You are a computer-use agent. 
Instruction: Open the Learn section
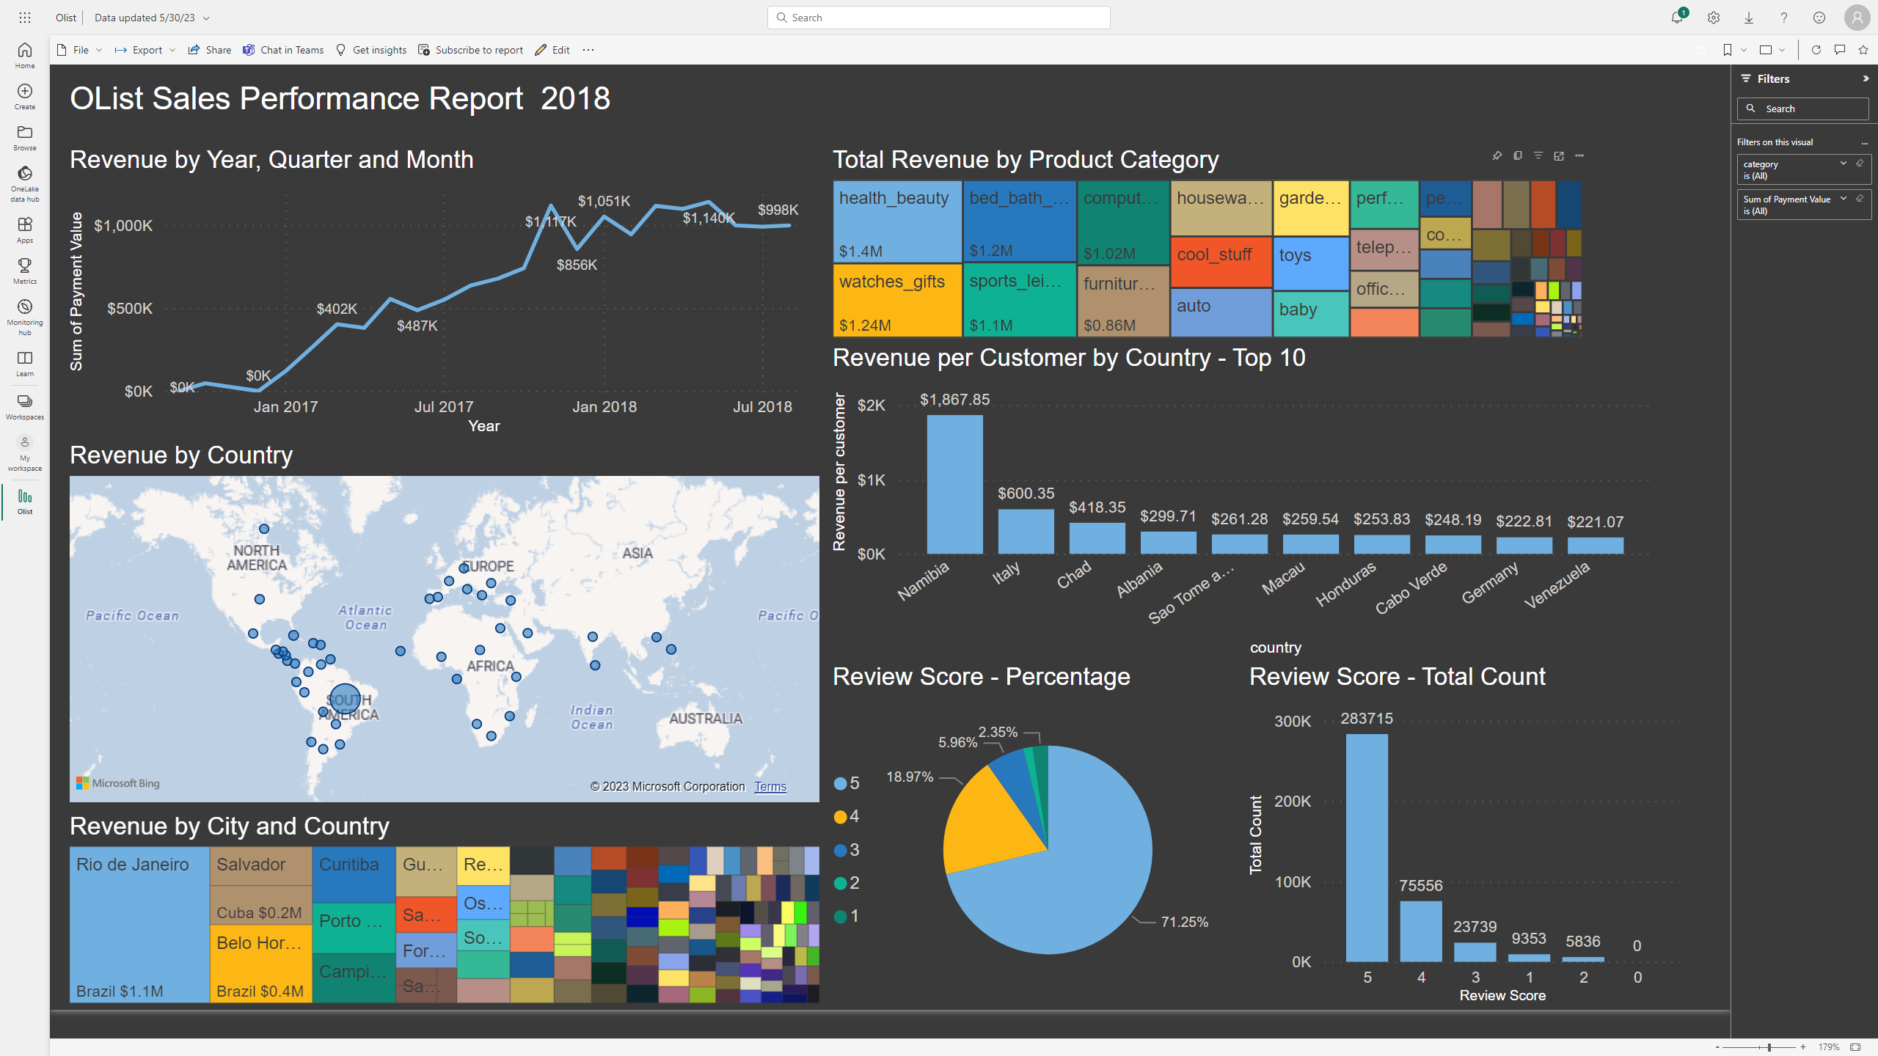pos(25,363)
